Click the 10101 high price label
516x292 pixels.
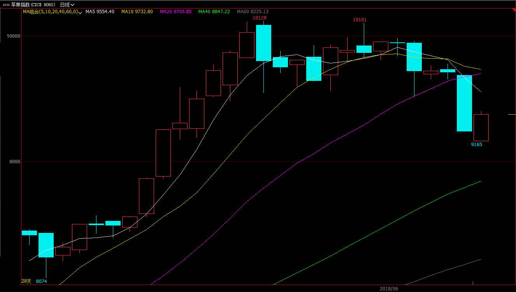pos(360,20)
